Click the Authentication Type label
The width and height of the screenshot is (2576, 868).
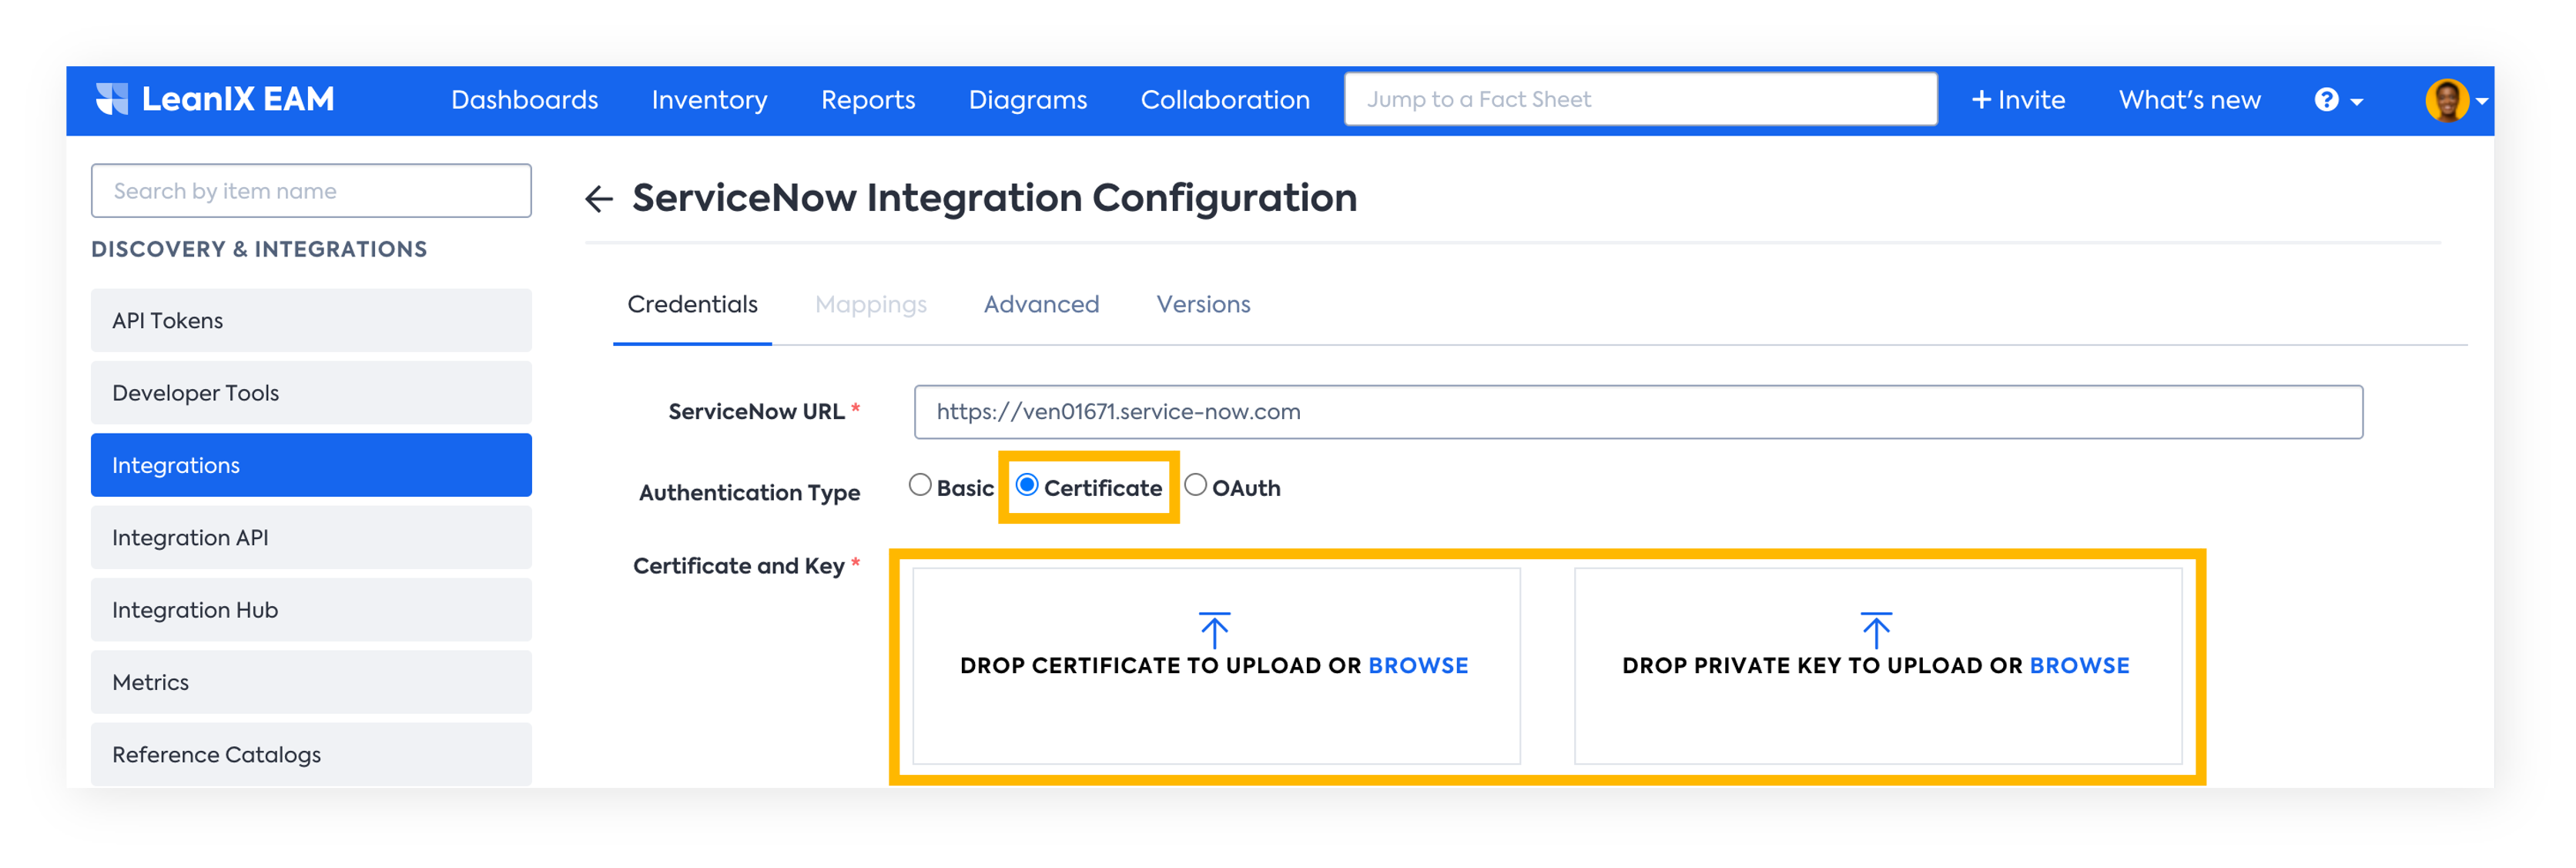point(749,493)
